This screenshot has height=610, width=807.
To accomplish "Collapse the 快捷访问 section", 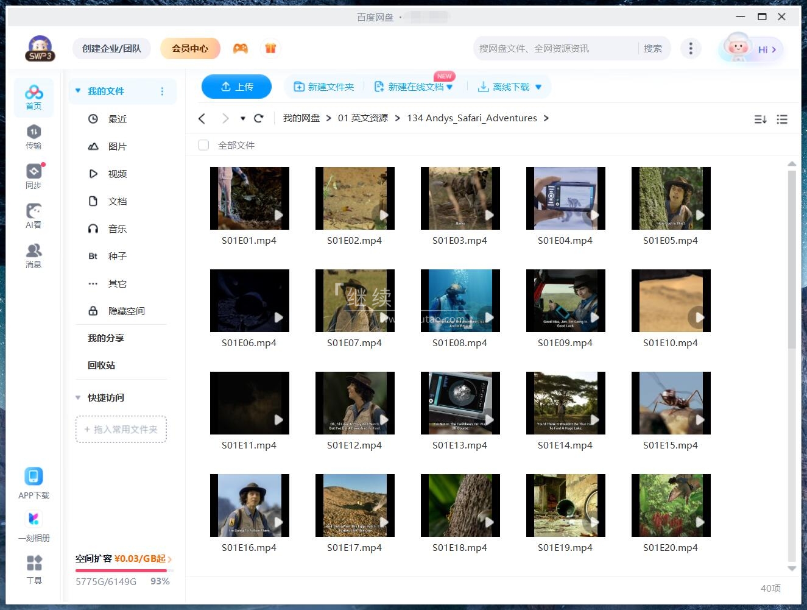I will coord(77,397).
